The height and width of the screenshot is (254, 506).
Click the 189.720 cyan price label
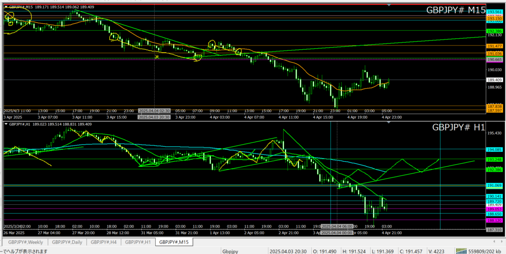(494, 201)
